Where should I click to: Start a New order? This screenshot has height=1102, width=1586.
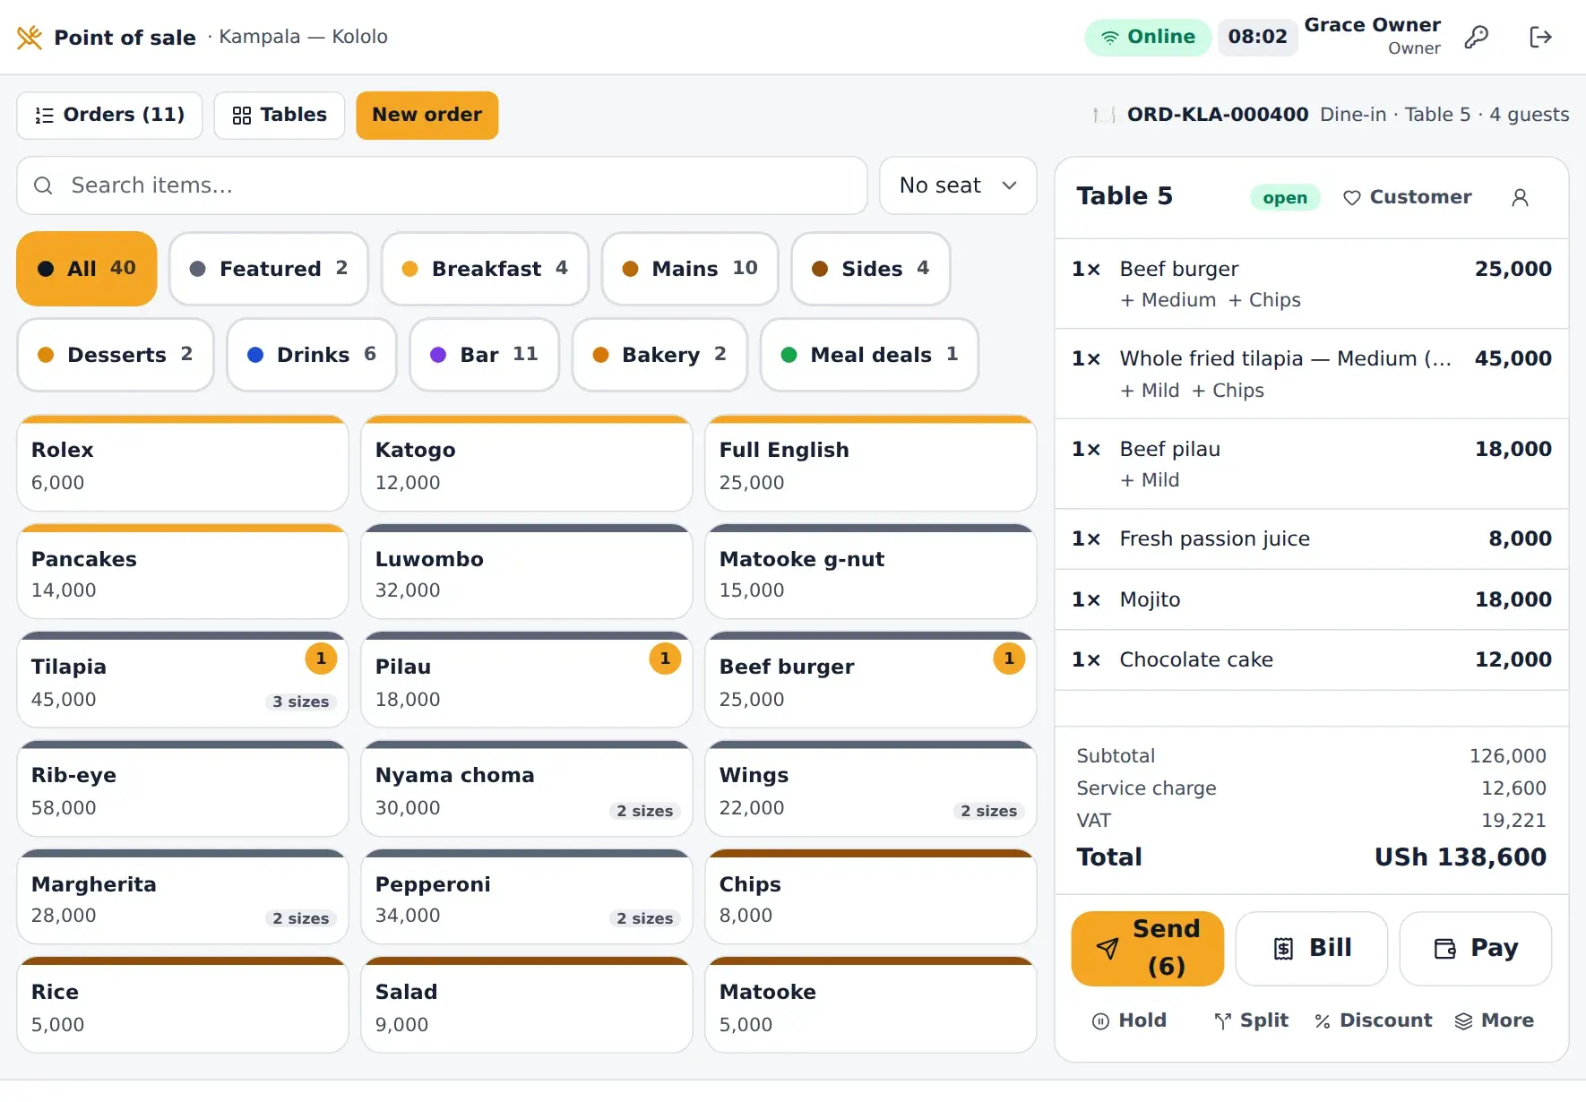pyautogui.click(x=427, y=115)
